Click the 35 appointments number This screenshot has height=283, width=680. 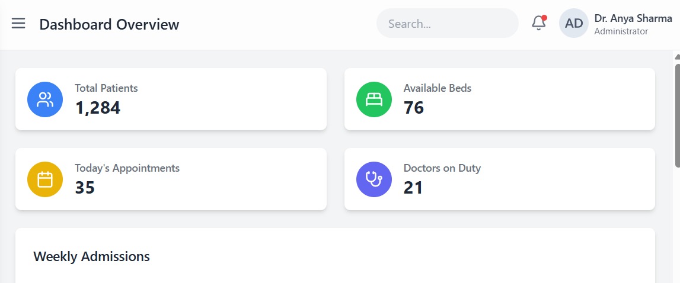[x=85, y=188]
